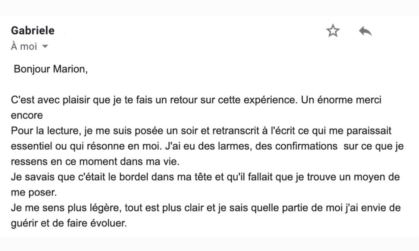
Task: Click 'Pour la lecture' at paragraph start
Action: [45, 131]
